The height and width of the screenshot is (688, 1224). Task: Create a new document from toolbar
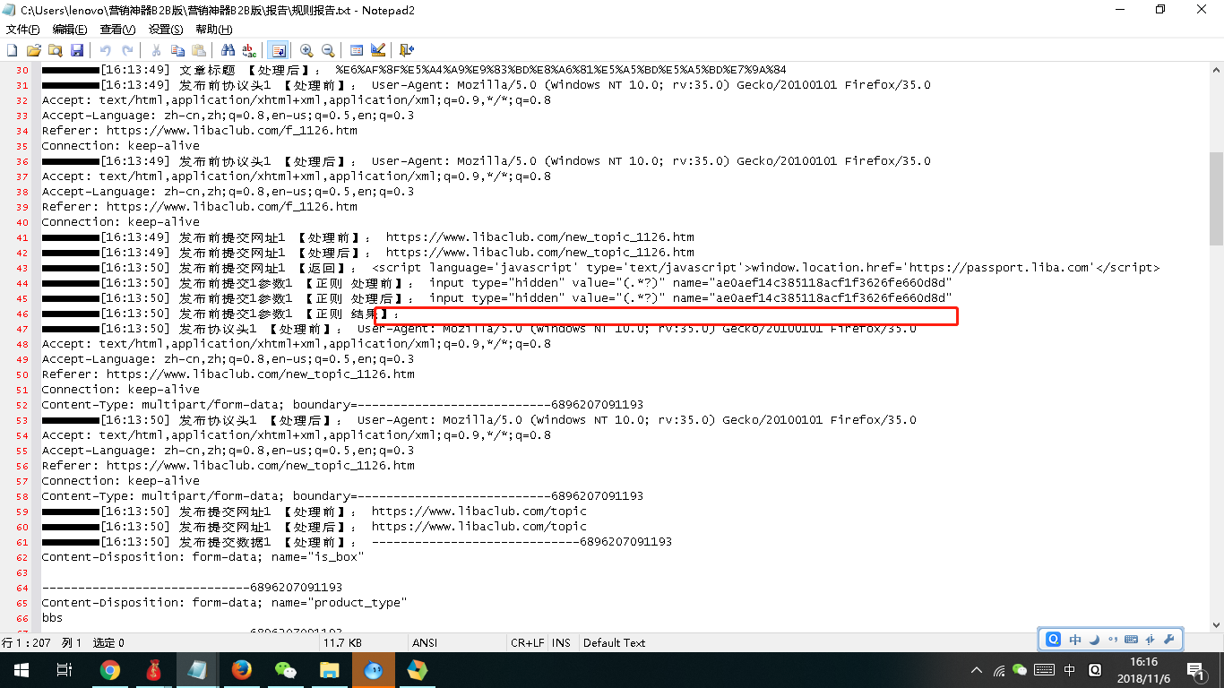(x=12, y=50)
